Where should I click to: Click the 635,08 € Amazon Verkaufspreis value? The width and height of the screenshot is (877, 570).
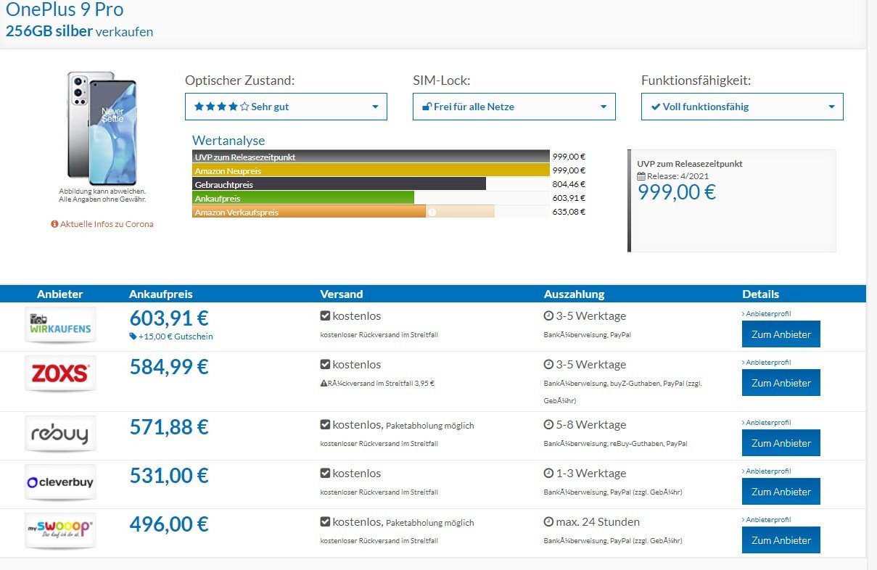pyautogui.click(x=569, y=212)
